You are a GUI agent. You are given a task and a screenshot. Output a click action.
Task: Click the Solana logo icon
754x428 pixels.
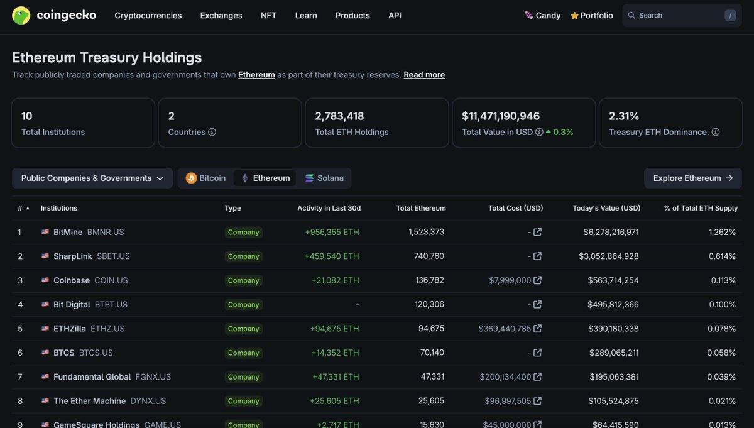point(309,178)
